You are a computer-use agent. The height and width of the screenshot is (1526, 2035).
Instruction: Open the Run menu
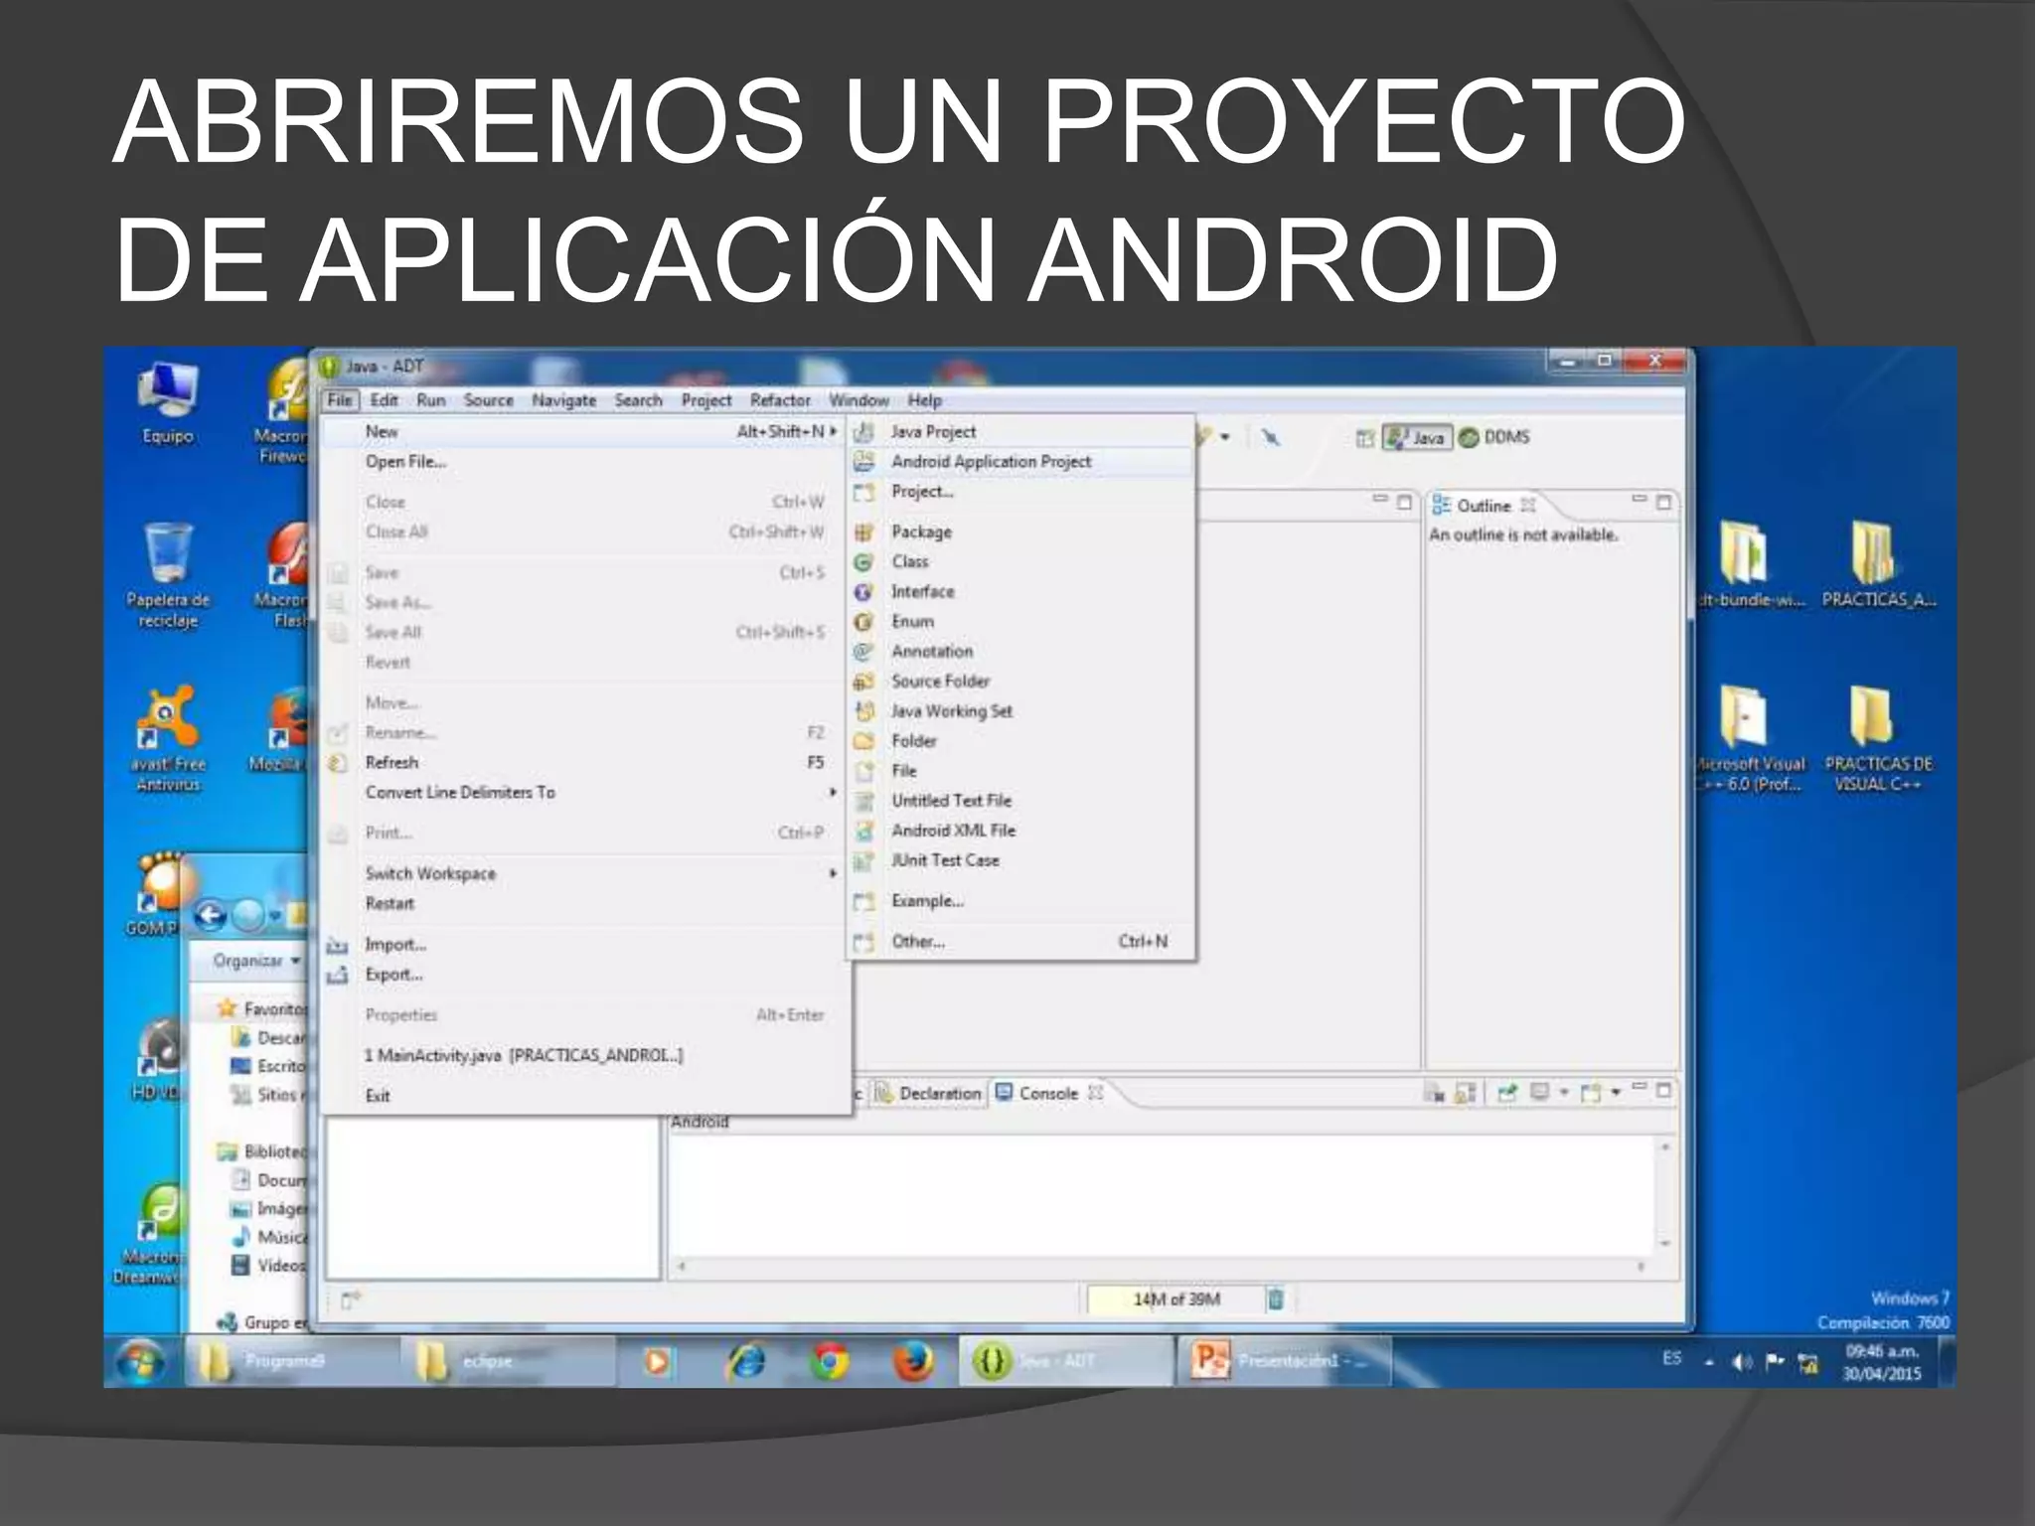pyautogui.click(x=430, y=400)
